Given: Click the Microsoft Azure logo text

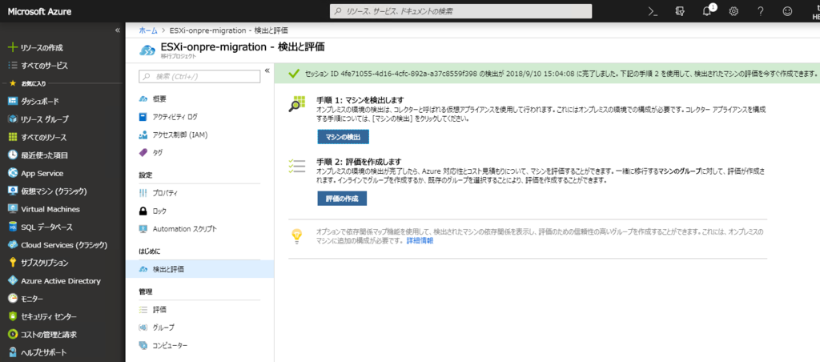Looking at the screenshot, I should [40, 11].
